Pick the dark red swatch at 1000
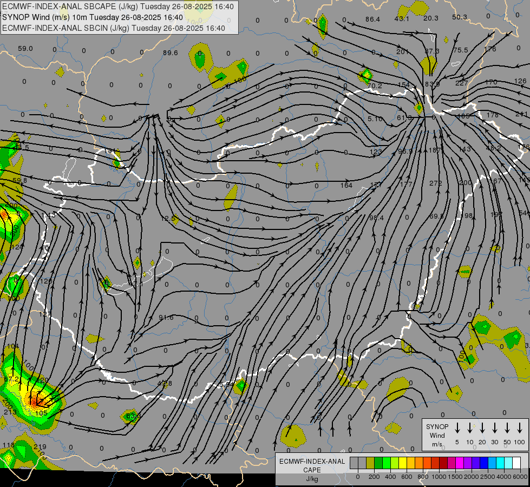The width and height of the screenshot is (530, 487). pos(443,463)
